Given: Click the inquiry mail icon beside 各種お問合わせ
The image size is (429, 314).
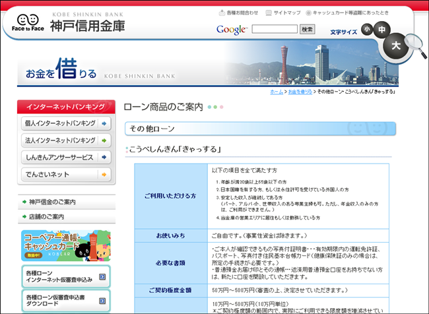Looking at the screenshot, I should click(x=222, y=13).
